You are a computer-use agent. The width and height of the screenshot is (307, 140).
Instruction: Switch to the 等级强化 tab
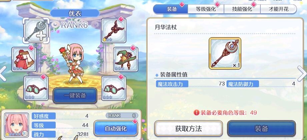click(x=206, y=9)
